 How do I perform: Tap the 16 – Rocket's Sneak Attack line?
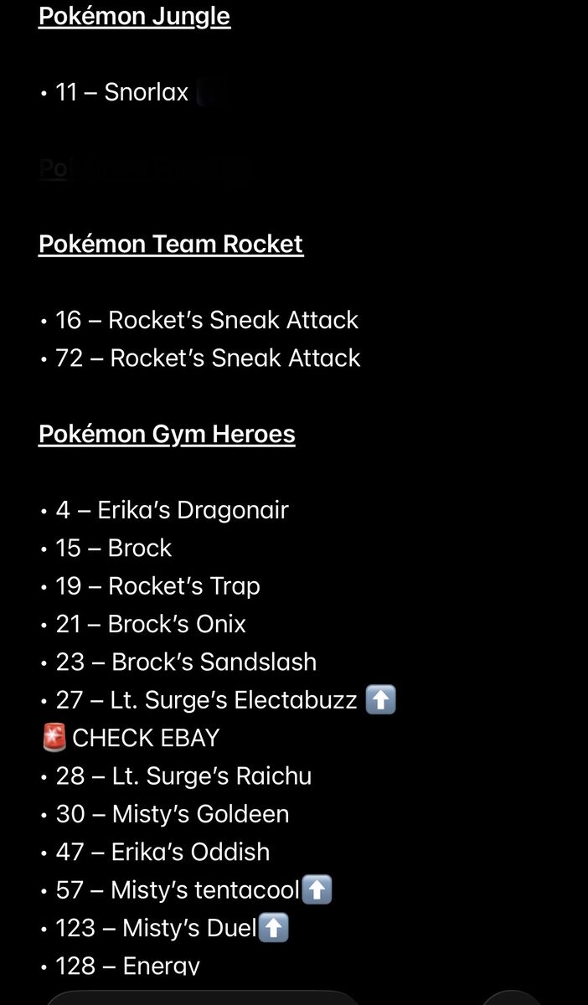tap(206, 320)
